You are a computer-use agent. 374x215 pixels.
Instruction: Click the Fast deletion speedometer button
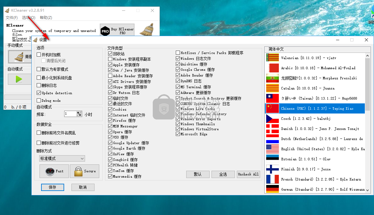(x=54, y=171)
